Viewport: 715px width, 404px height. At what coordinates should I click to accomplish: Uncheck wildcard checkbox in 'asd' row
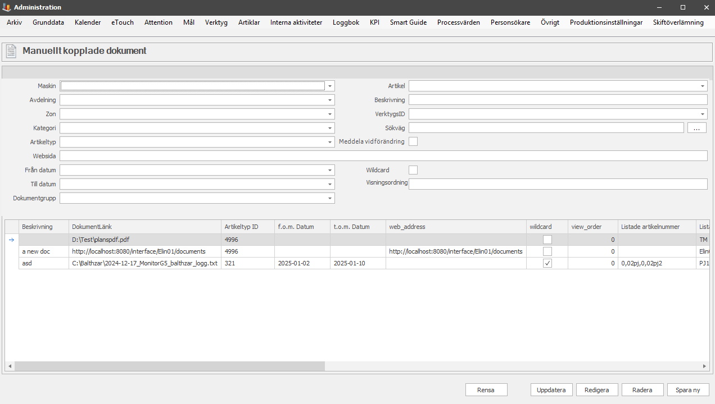coord(547,263)
